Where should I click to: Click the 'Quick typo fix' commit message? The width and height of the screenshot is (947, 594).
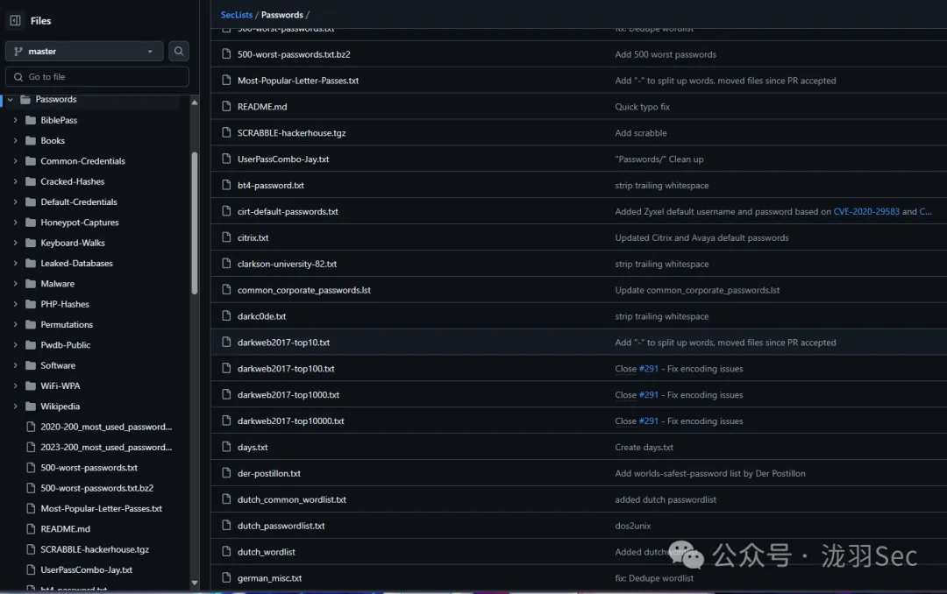(x=642, y=107)
